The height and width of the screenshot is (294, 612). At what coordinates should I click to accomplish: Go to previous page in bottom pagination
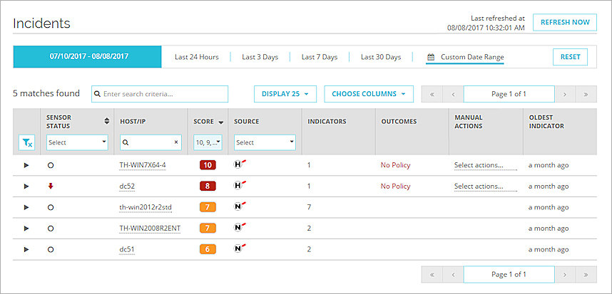pos(453,275)
